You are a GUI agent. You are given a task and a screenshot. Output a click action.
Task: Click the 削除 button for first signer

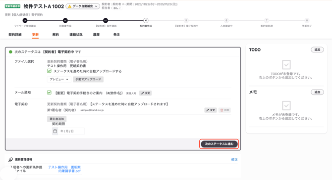point(224,110)
